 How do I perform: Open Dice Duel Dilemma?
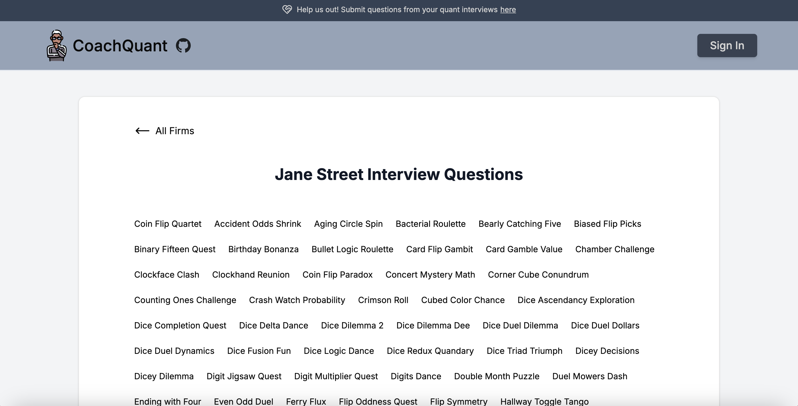coord(520,325)
